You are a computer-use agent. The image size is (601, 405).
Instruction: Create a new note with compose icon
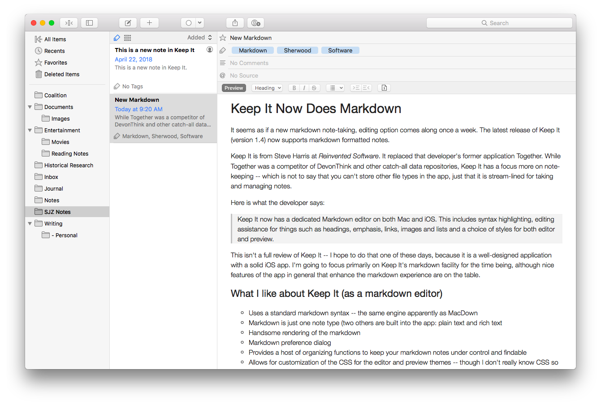[128, 23]
